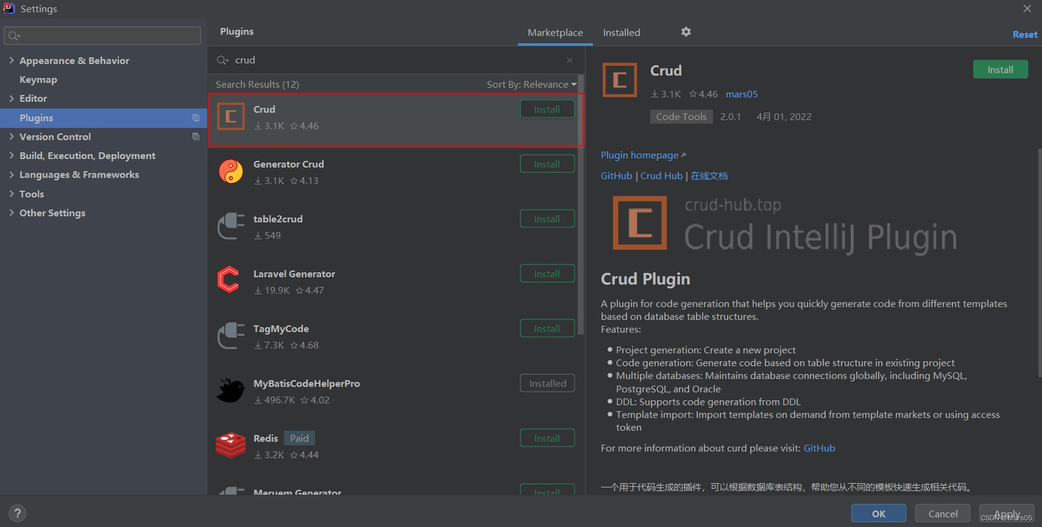Viewport: 1042px width, 527px height.
Task: Expand the Tools settings node
Action: tap(12, 194)
